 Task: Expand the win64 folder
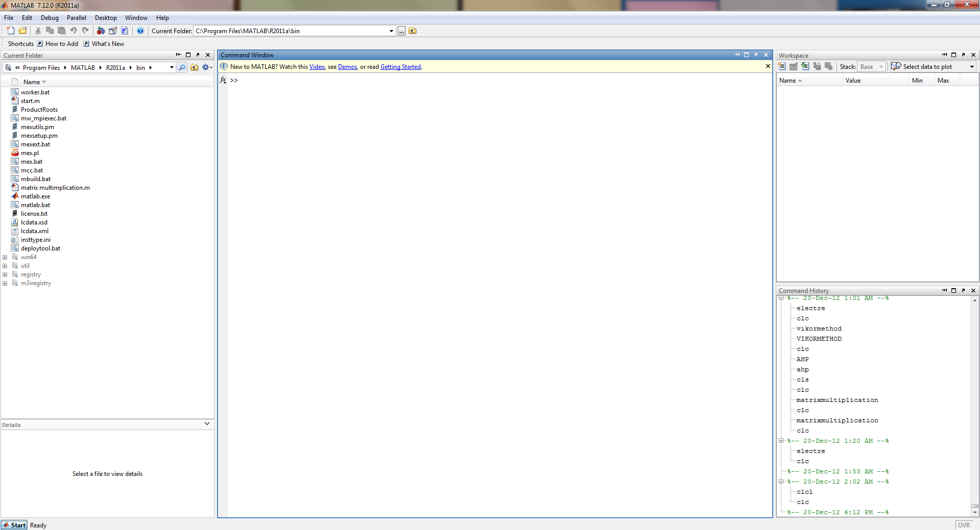5,258
